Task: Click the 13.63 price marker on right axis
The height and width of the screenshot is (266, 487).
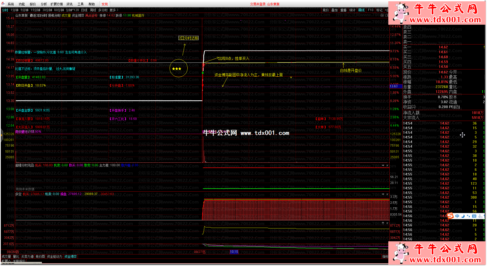Action: [x=396, y=86]
